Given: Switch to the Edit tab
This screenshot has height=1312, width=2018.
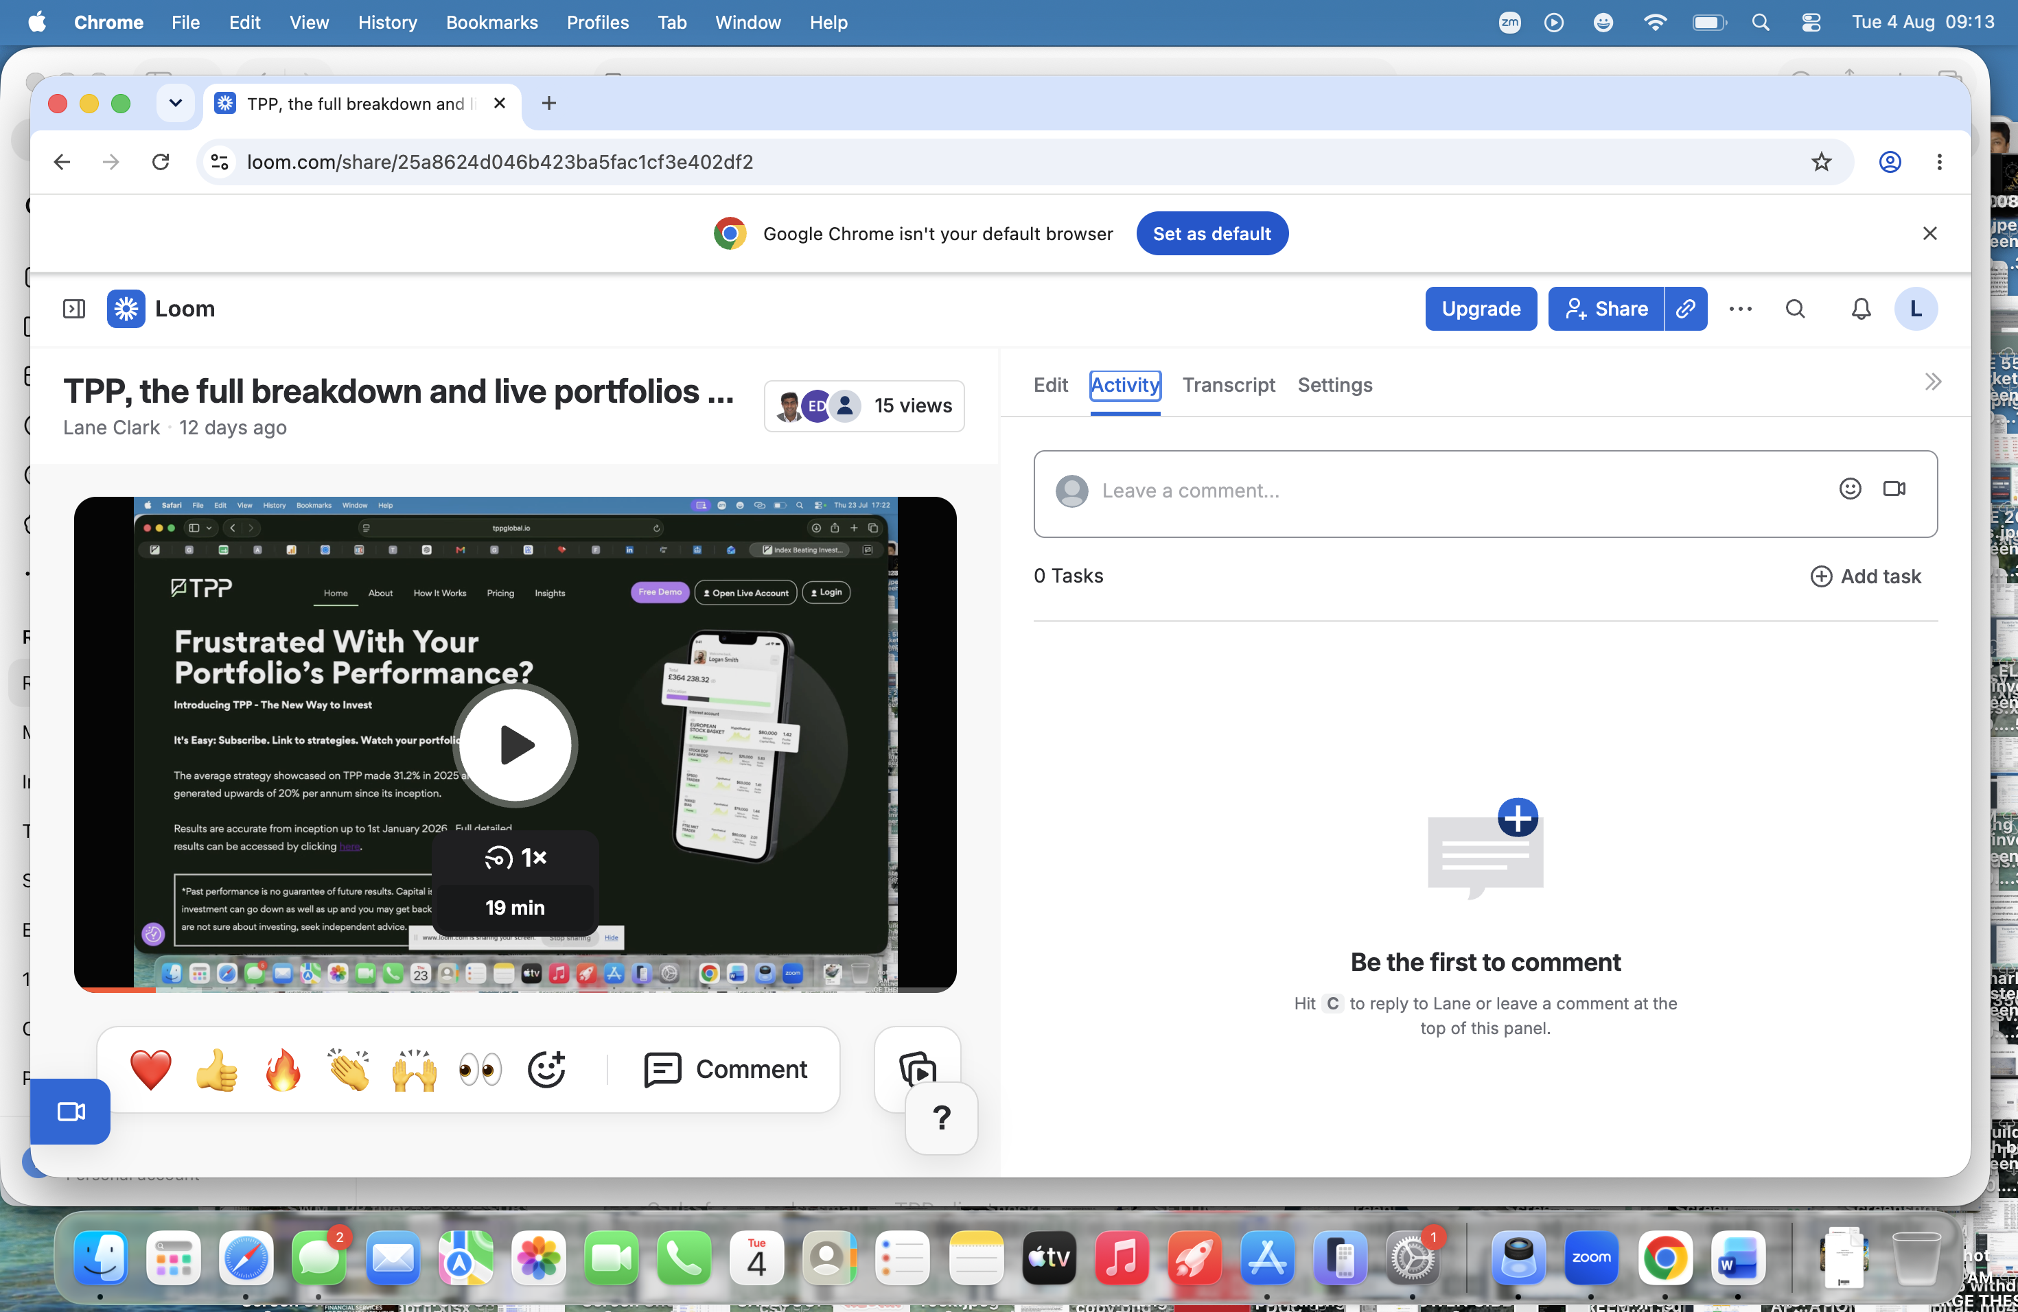Looking at the screenshot, I should tap(1049, 385).
